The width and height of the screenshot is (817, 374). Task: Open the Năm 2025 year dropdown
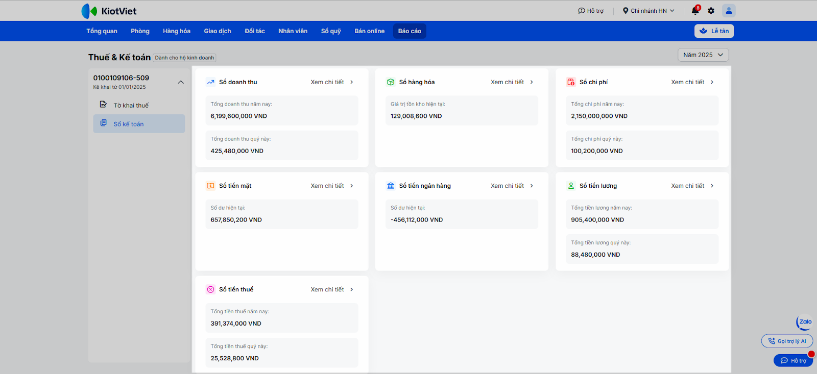tap(703, 55)
